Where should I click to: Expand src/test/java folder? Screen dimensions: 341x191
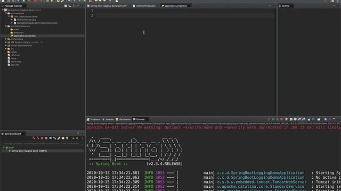pyautogui.click(x=6, y=39)
